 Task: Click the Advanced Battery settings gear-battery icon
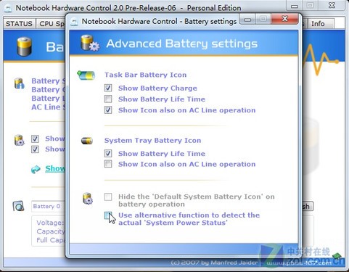pos(90,43)
